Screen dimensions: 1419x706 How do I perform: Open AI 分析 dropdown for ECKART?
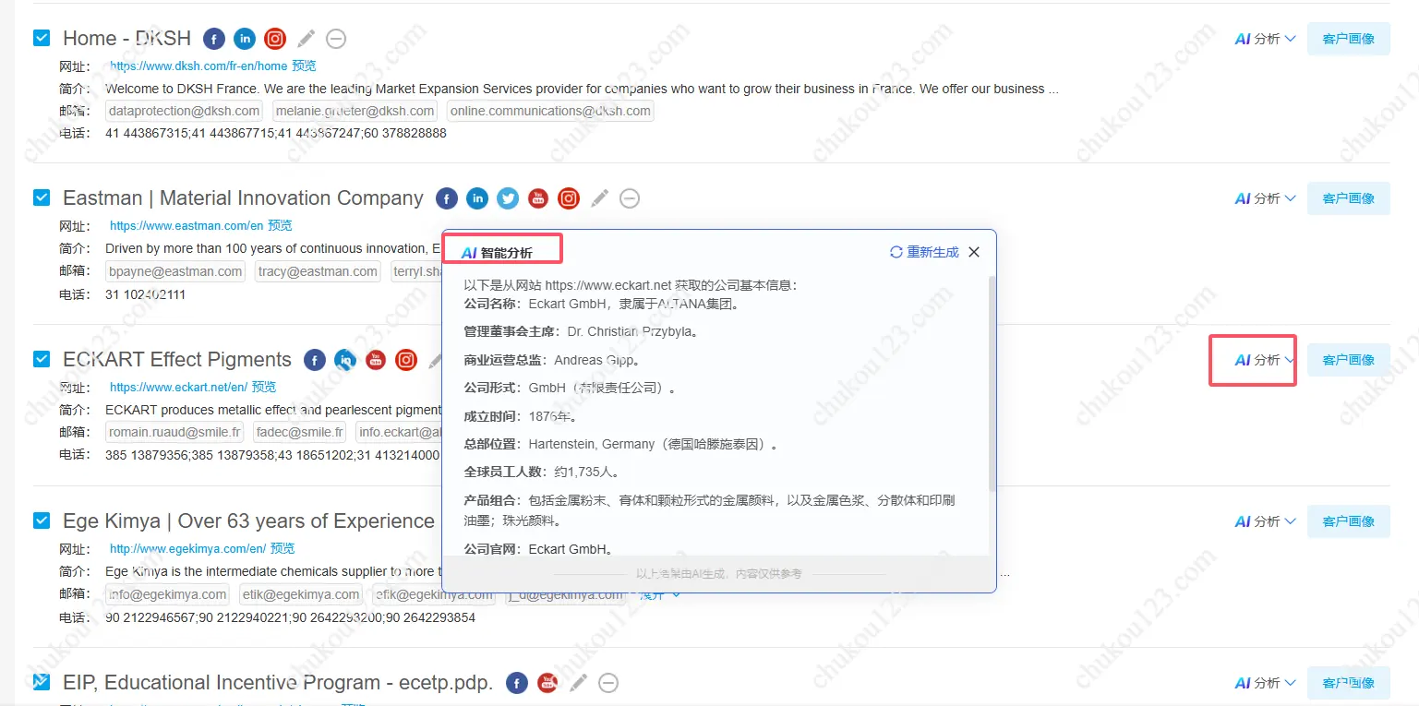click(1265, 360)
